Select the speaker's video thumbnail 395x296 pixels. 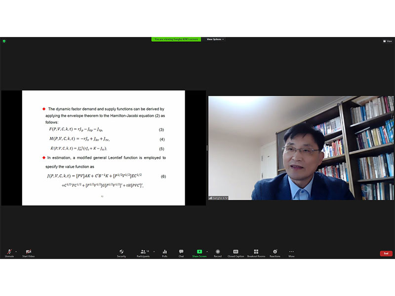(301, 148)
